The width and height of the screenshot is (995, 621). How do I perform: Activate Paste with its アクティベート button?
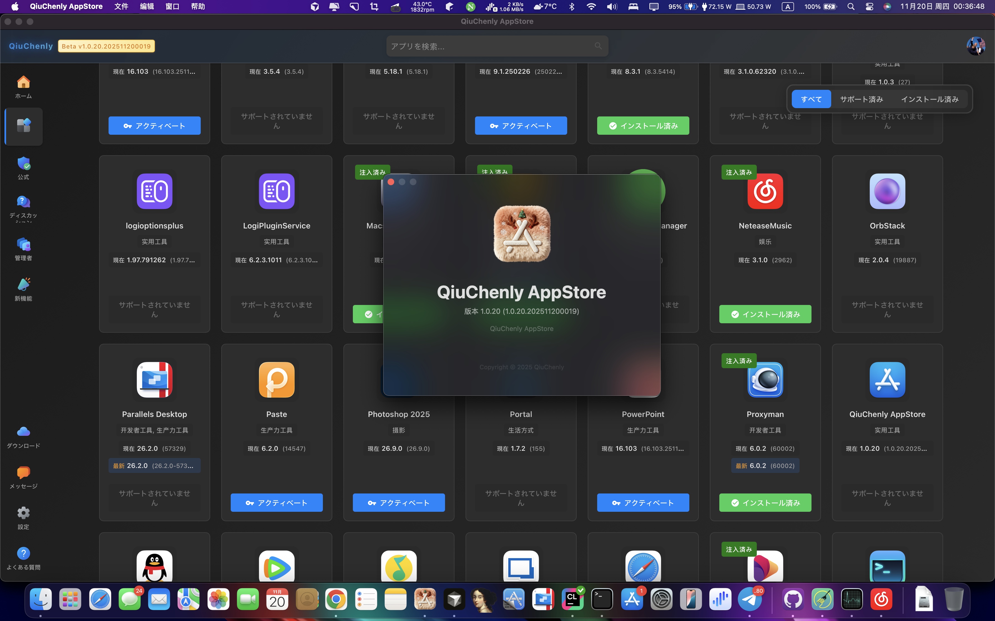[276, 502]
